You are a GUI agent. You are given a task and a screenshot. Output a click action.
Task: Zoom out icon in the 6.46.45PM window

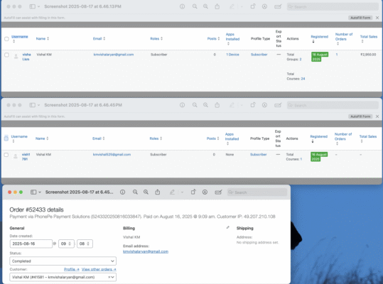pyautogui.click(x=195, y=105)
